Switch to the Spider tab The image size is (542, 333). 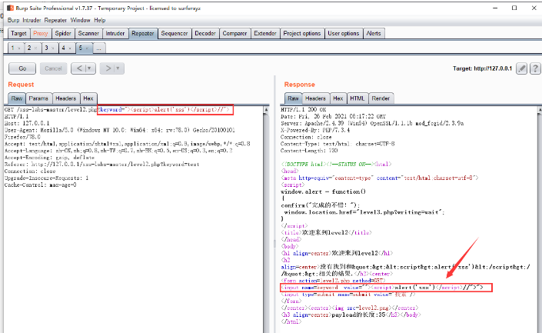point(63,33)
